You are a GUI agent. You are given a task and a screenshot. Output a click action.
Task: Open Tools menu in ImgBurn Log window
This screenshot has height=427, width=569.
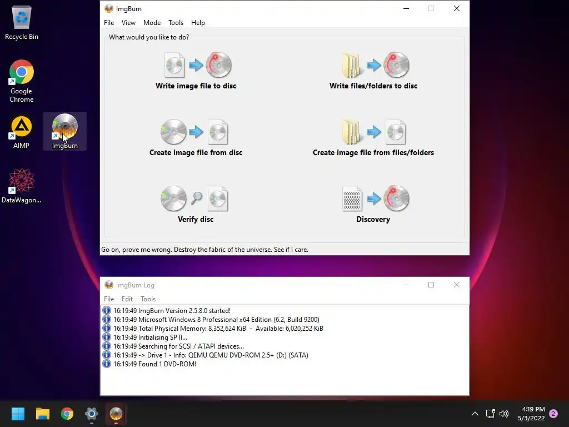coord(148,299)
